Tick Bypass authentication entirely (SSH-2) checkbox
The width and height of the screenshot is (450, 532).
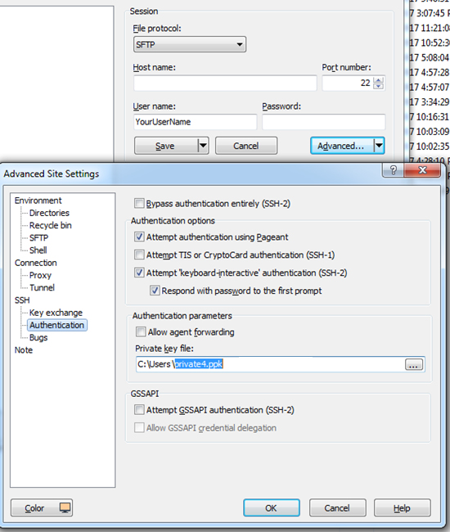click(139, 203)
